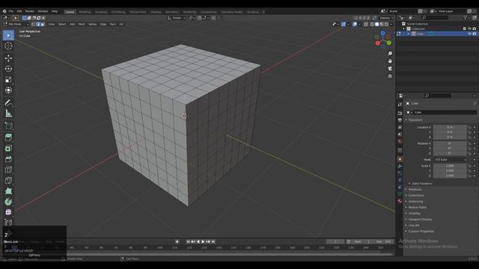Open the Options dropdown

(x=386, y=18)
